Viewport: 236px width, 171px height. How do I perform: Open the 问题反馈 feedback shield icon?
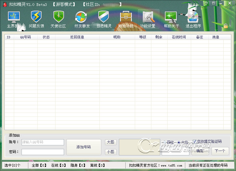pos(36,19)
